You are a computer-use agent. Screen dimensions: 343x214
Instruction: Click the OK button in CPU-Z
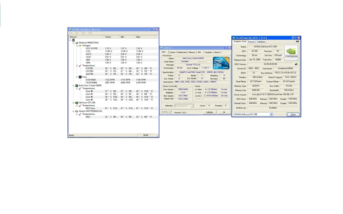click(224, 112)
